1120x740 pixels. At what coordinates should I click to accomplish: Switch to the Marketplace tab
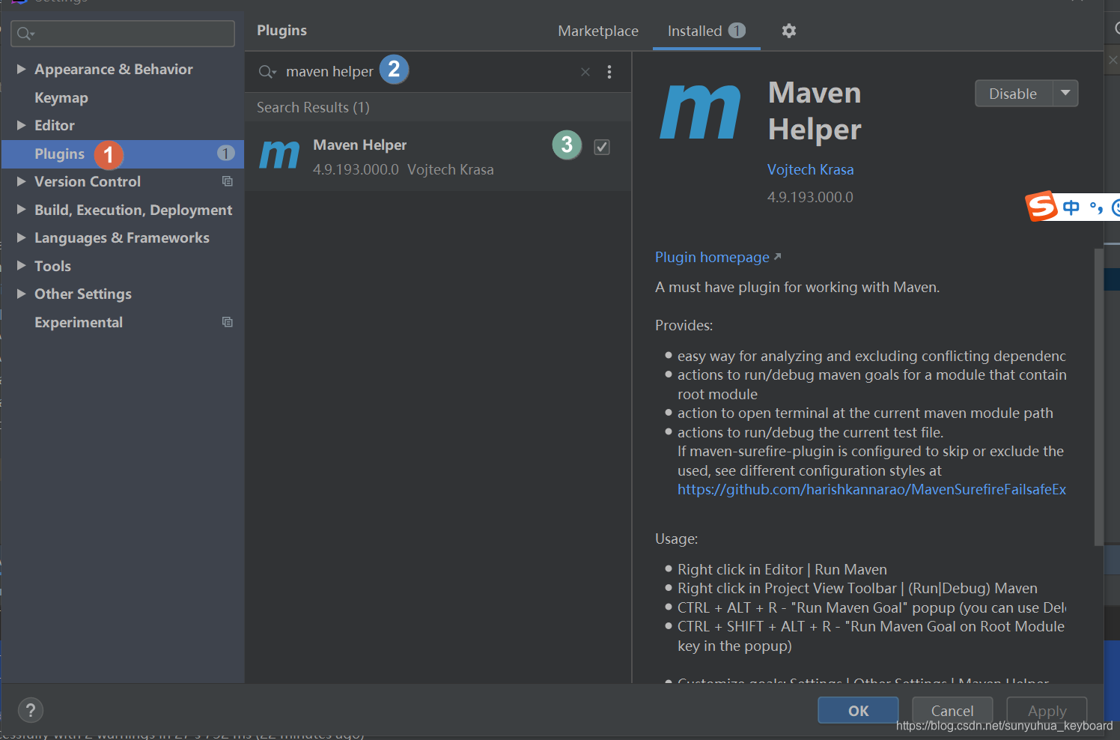click(x=598, y=31)
